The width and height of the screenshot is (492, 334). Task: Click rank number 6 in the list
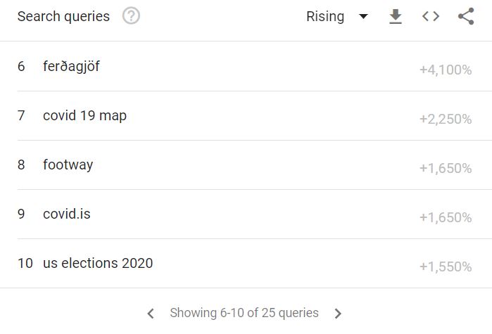pos(21,66)
